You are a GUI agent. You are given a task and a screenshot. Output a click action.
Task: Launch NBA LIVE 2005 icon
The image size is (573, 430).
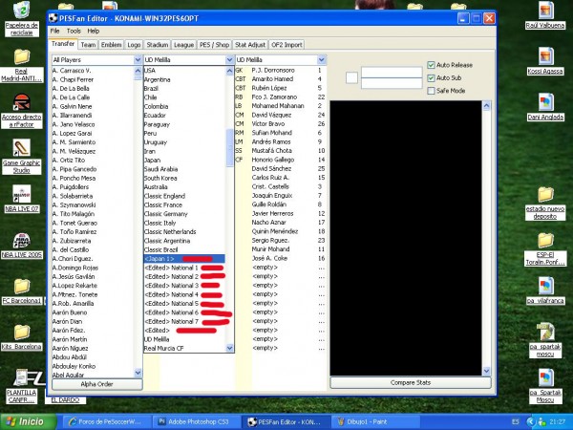(x=22, y=240)
